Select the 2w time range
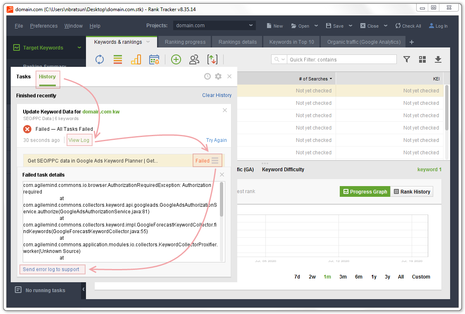 312,277
